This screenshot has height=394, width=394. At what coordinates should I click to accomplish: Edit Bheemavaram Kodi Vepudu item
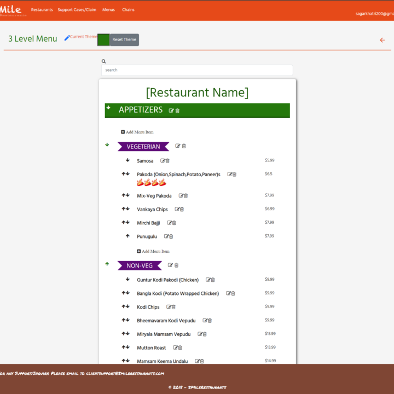tap(205, 320)
